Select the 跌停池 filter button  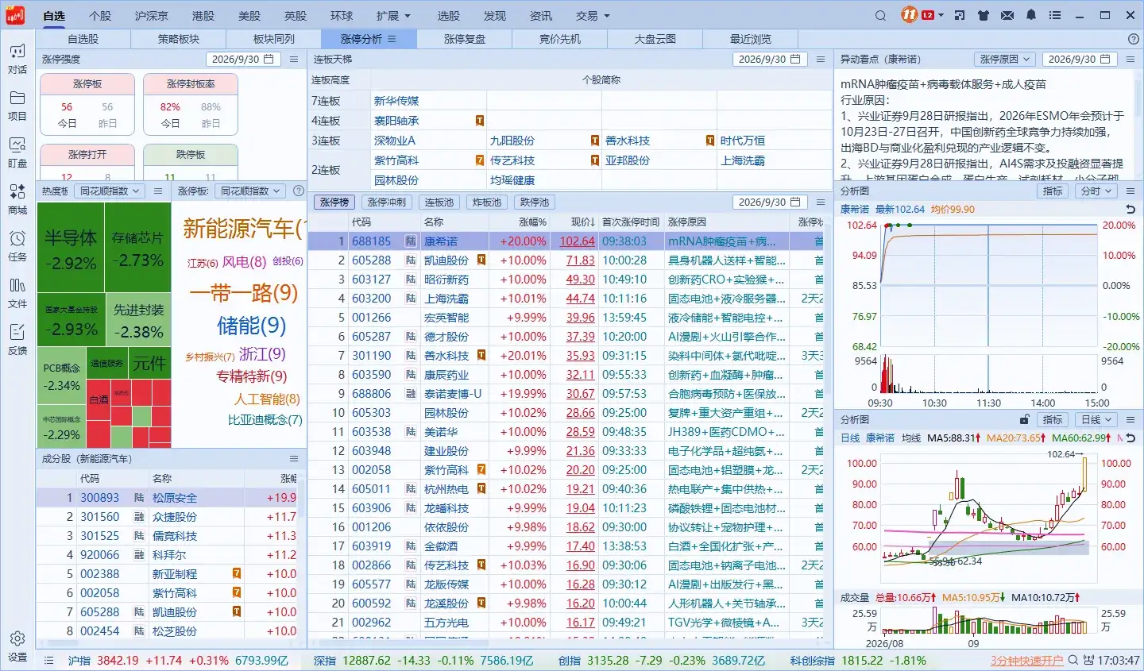(x=535, y=202)
